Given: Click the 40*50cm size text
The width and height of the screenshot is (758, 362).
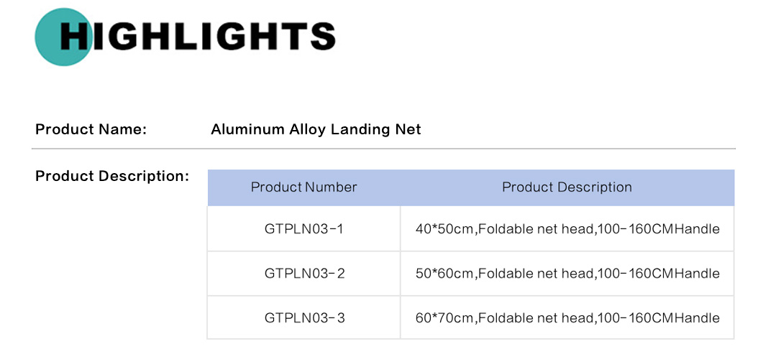Looking at the screenshot, I should pos(444,230).
